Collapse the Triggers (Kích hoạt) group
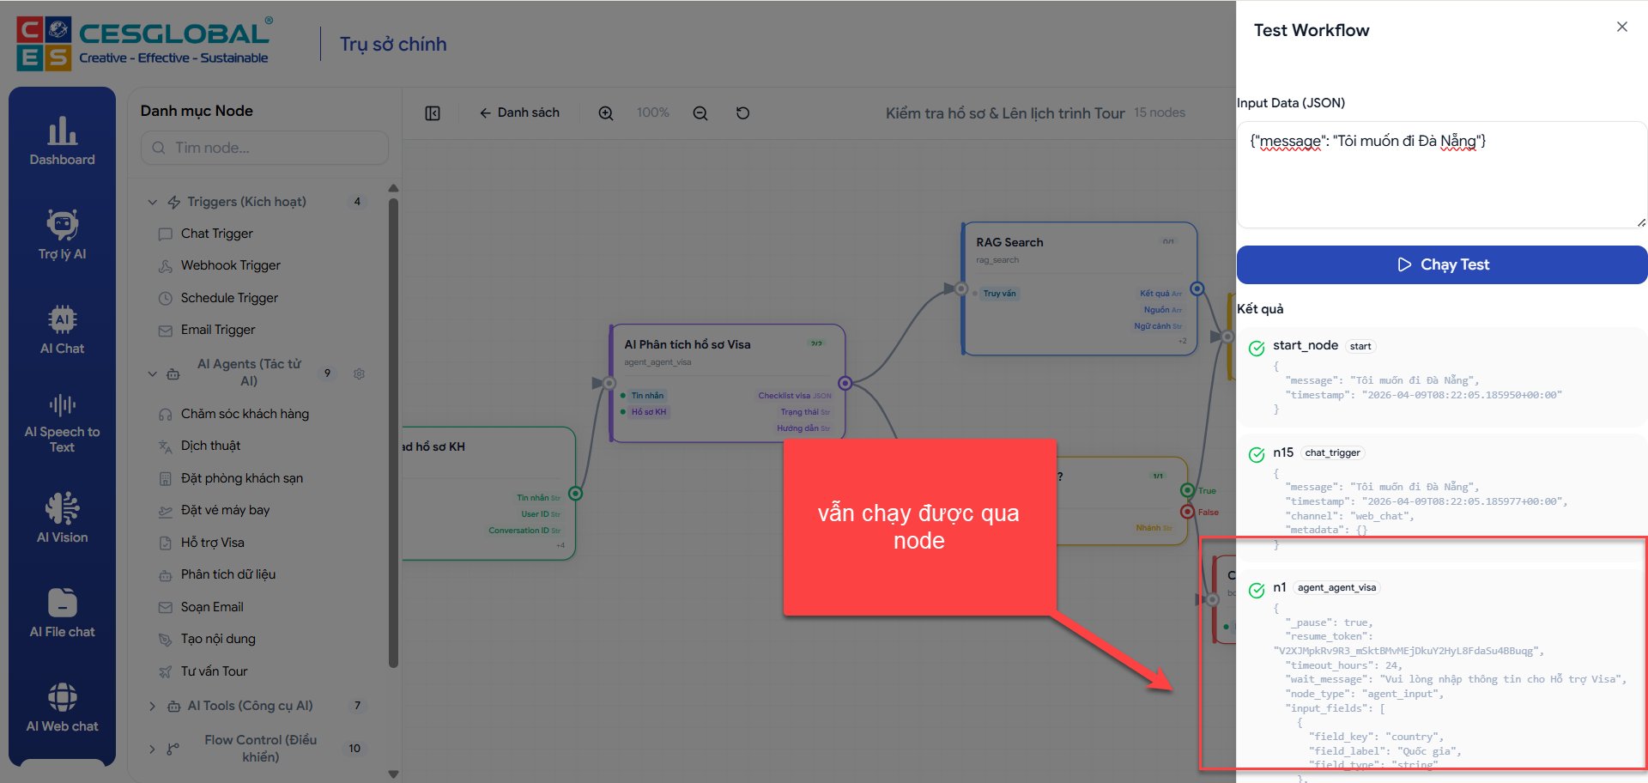 coord(153,203)
